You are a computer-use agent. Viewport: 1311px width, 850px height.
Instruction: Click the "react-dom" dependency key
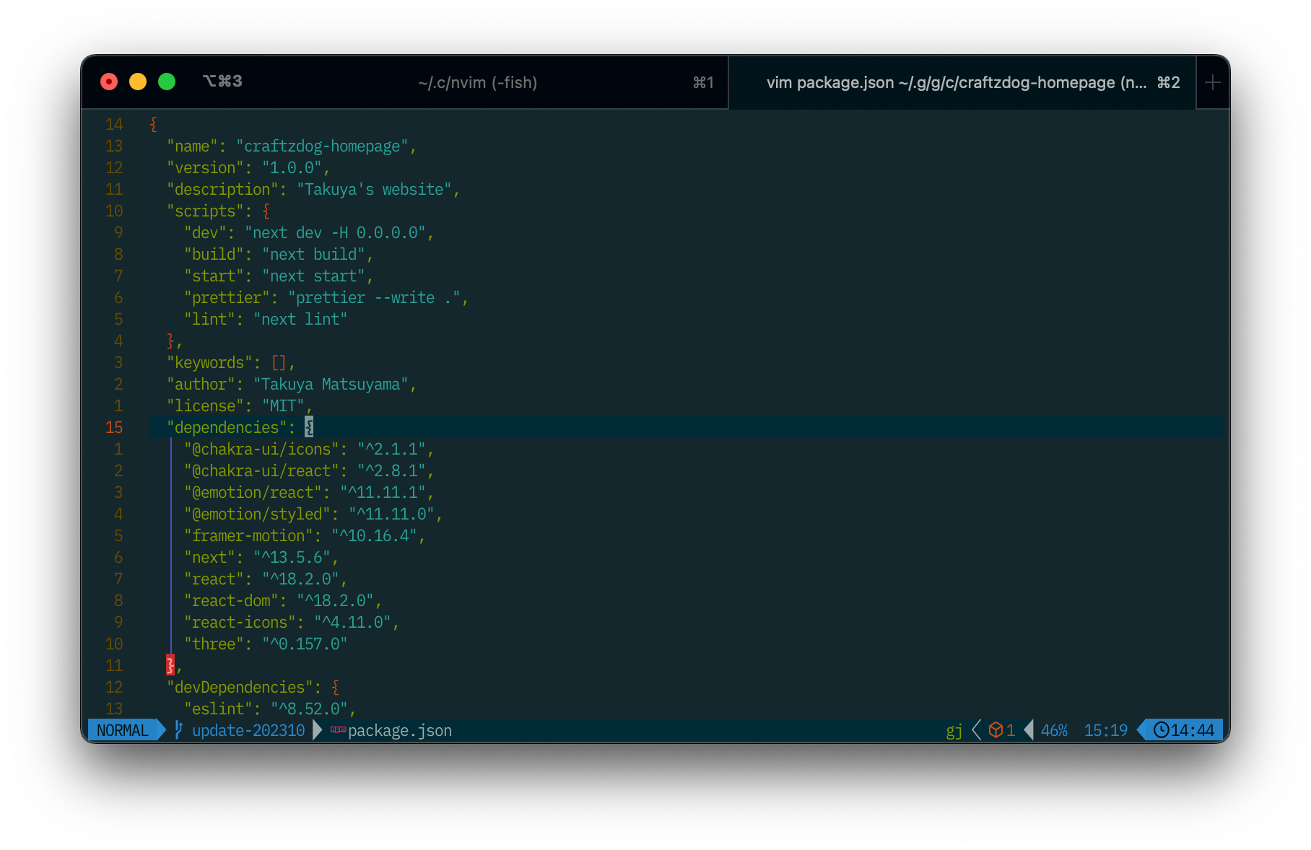[x=231, y=600]
